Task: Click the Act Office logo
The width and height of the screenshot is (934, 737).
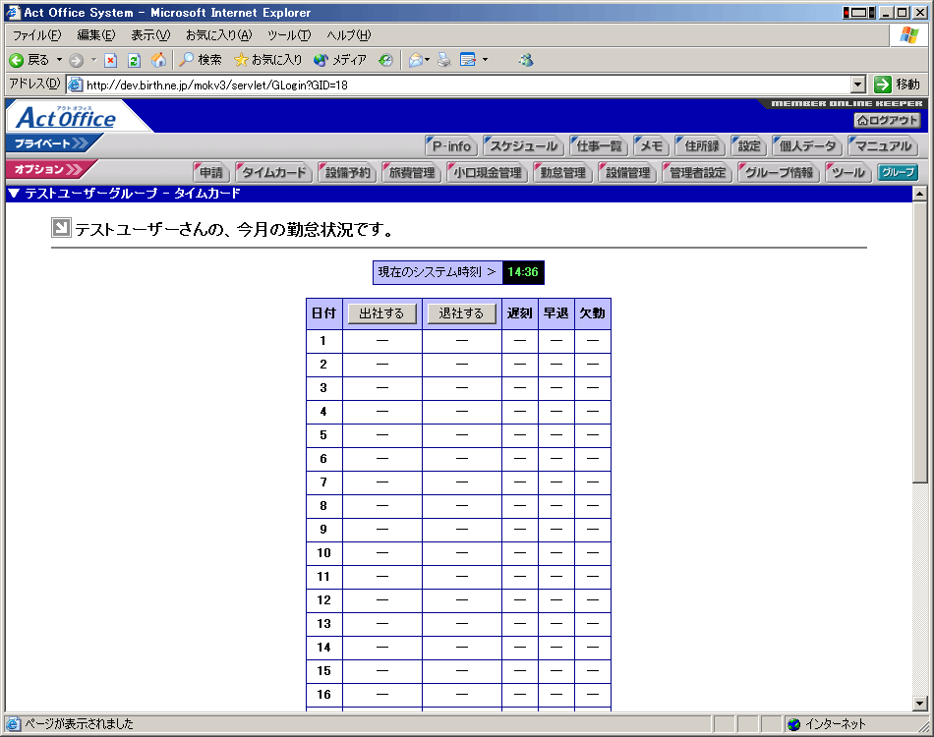Action: 67,118
